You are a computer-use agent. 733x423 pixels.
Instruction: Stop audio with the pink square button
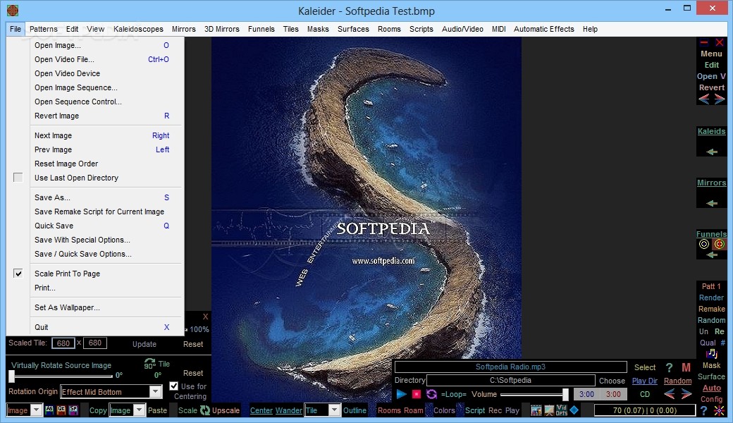416,395
